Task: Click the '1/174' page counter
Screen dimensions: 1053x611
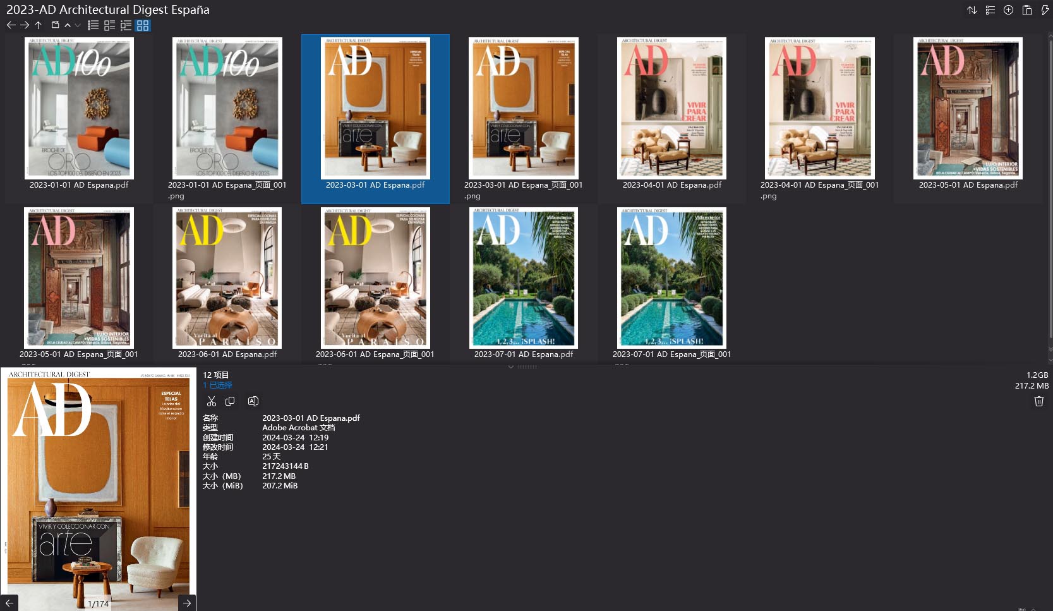Action: click(98, 603)
